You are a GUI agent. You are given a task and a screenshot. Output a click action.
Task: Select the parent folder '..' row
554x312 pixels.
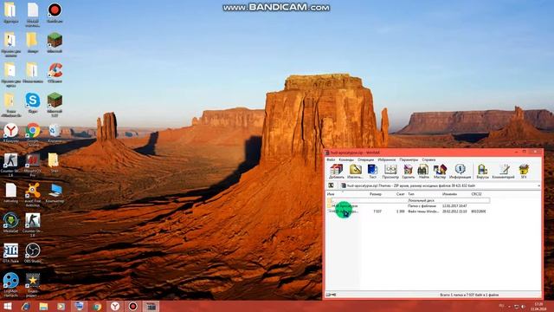408,200
